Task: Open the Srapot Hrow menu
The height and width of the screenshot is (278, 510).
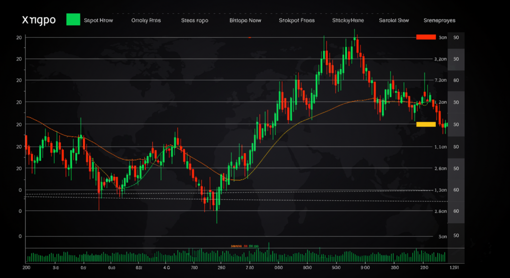Action: click(98, 20)
